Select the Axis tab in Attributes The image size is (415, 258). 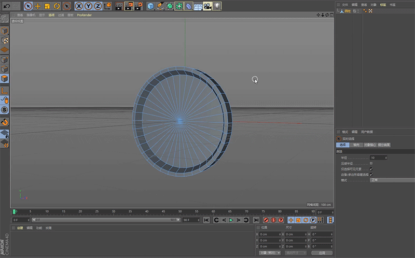[356, 145]
